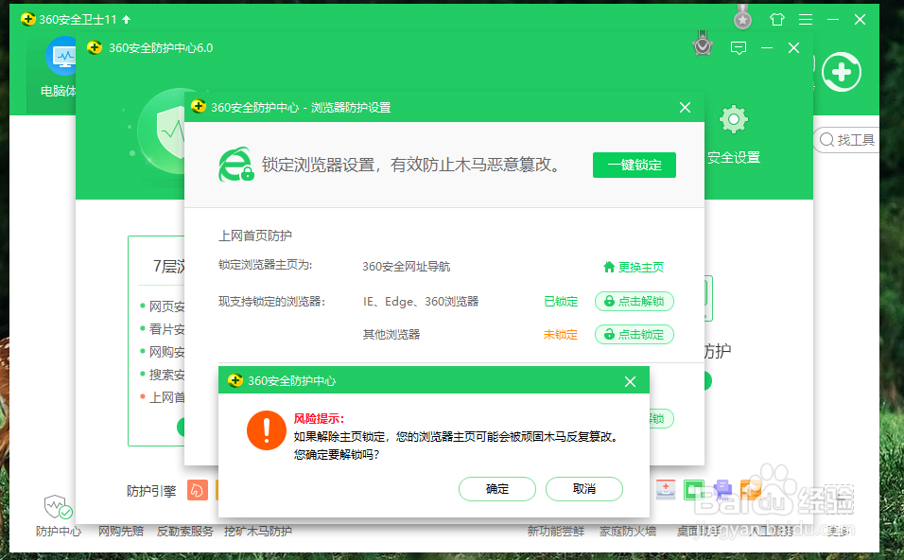This screenshot has height=560, width=904.
Task: Click the 已锁定 status text
Action: point(561,302)
